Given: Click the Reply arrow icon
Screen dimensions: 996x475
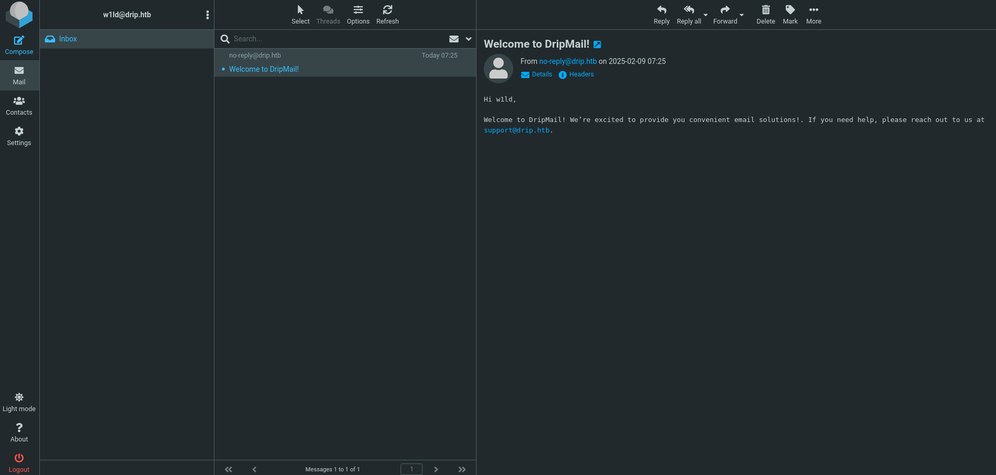Looking at the screenshot, I should pos(662,10).
